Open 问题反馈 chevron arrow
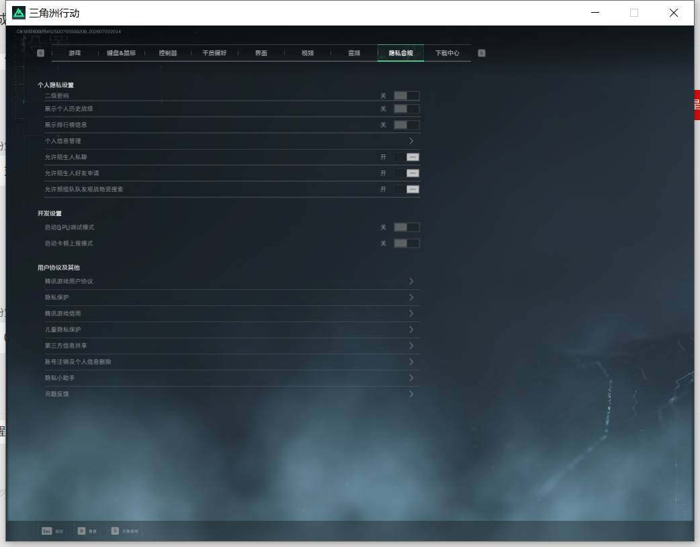The width and height of the screenshot is (700, 547). click(411, 393)
